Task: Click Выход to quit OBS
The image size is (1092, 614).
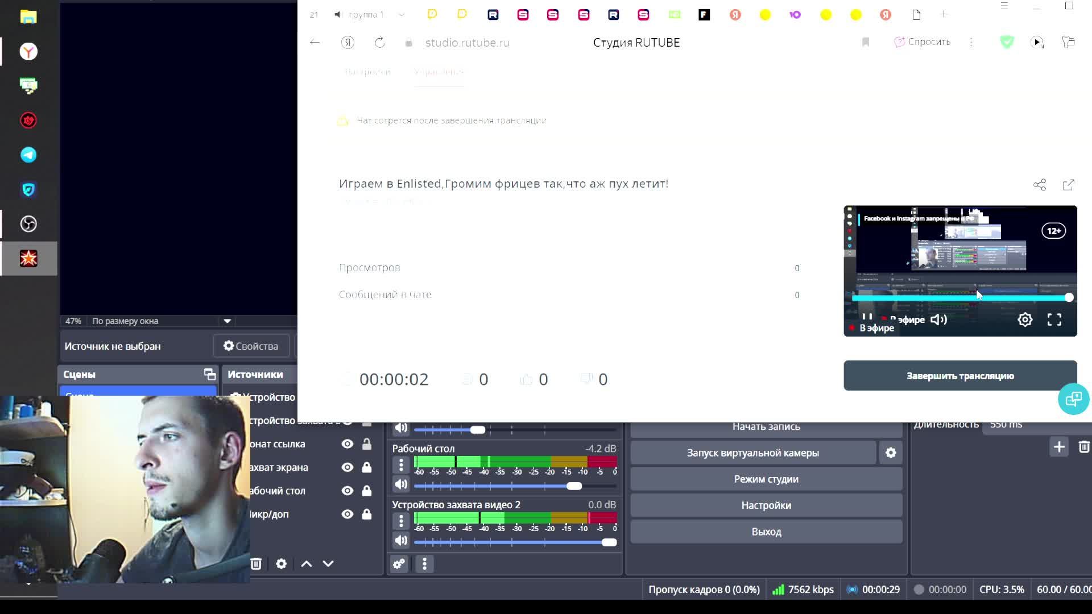Action: pos(766,532)
